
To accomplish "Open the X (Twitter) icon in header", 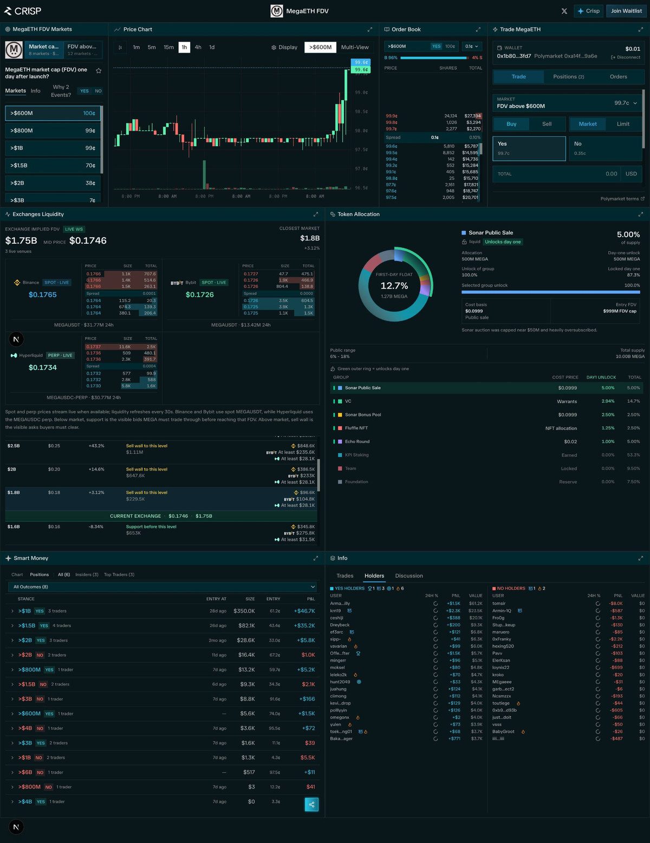I will click(x=564, y=11).
